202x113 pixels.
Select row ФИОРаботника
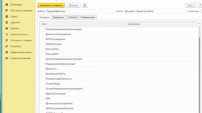point(119,44)
